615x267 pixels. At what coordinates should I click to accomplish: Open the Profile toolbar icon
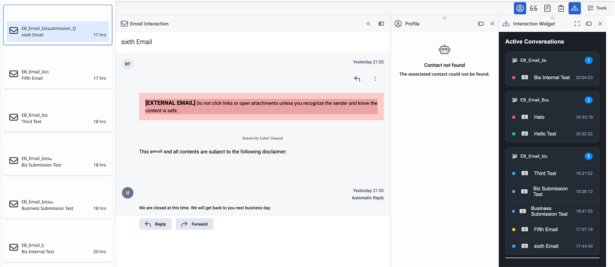[x=520, y=8]
